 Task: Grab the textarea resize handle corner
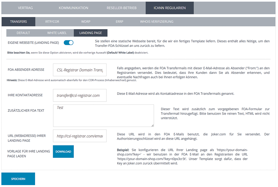pos(152,125)
